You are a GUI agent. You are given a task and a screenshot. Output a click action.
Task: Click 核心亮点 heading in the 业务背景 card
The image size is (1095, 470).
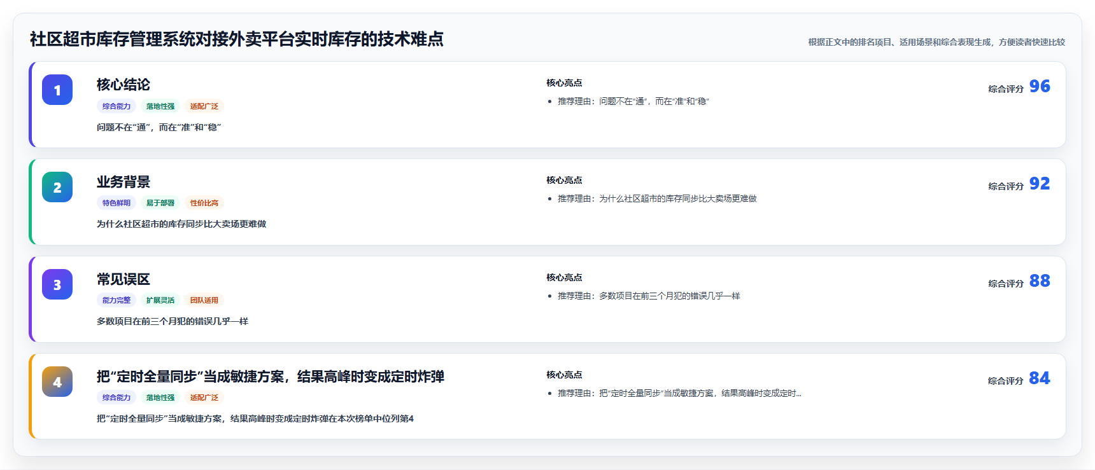(564, 180)
